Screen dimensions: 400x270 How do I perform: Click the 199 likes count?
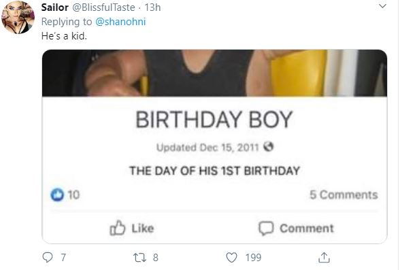(x=253, y=257)
